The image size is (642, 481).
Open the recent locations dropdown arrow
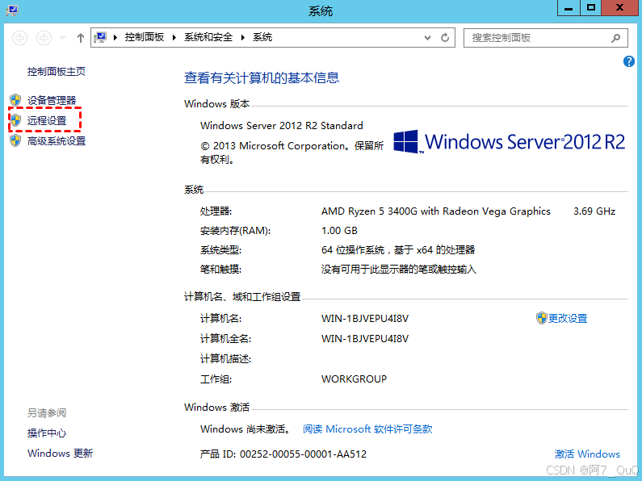point(63,38)
